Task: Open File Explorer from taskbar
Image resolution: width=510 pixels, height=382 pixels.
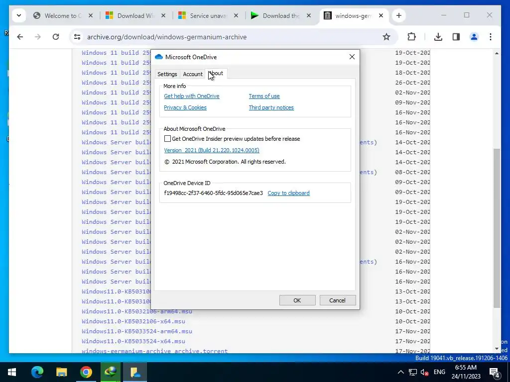Action: [x=61, y=372]
